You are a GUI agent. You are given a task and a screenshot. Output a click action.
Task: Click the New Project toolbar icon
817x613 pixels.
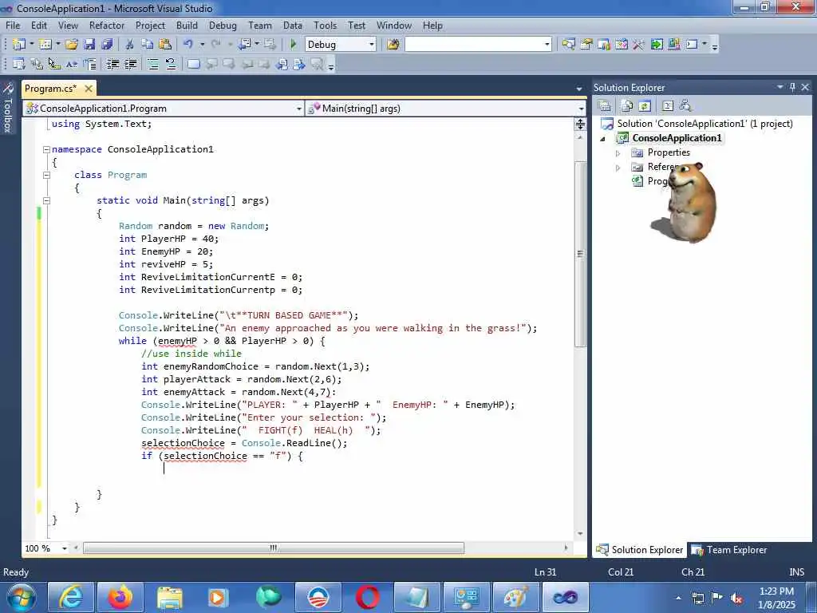19,45
